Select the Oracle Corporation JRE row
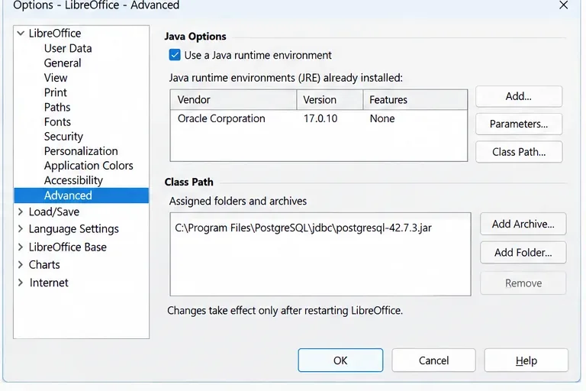Viewport: 586px width, 391px height. [319, 118]
